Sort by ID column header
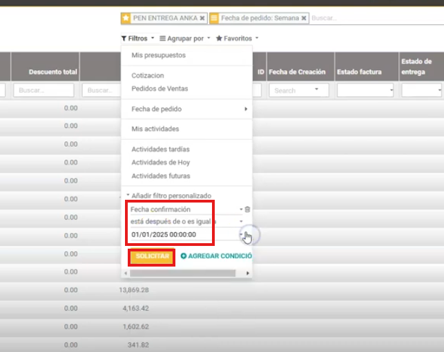This screenshot has height=352, width=444. point(261,72)
